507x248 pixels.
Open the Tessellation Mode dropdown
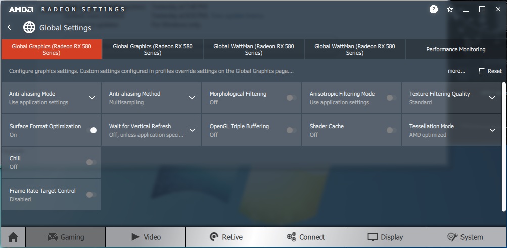[492, 130]
